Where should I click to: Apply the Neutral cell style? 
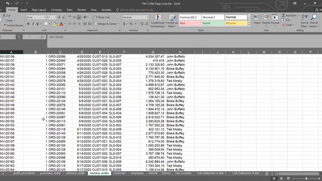(x=236, y=23)
